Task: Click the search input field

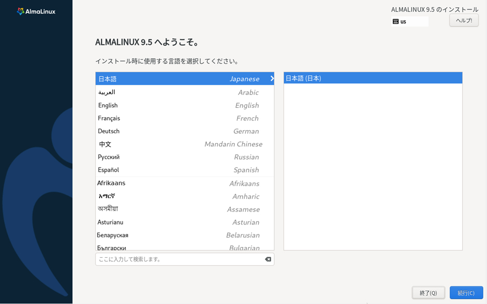Action: [176, 258]
